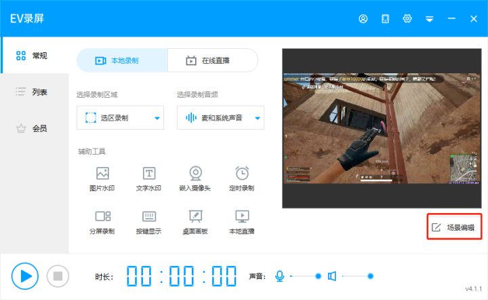This screenshot has height=300, width=488.
Task: Open the 文字水印 text watermark tool
Action: (x=148, y=179)
